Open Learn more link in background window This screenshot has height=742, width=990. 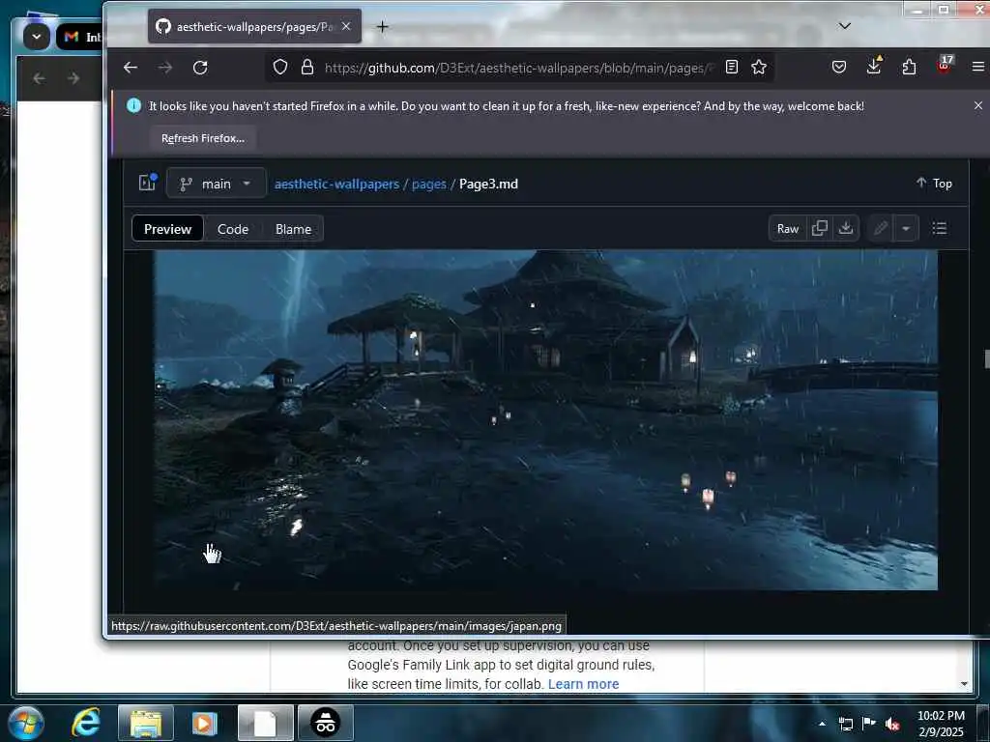coord(583,684)
